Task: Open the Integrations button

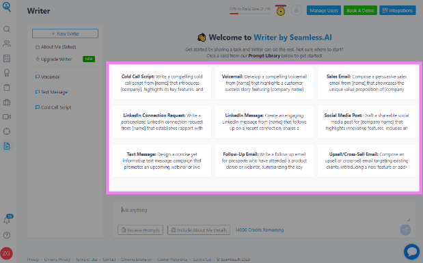Action: [x=398, y=10]
